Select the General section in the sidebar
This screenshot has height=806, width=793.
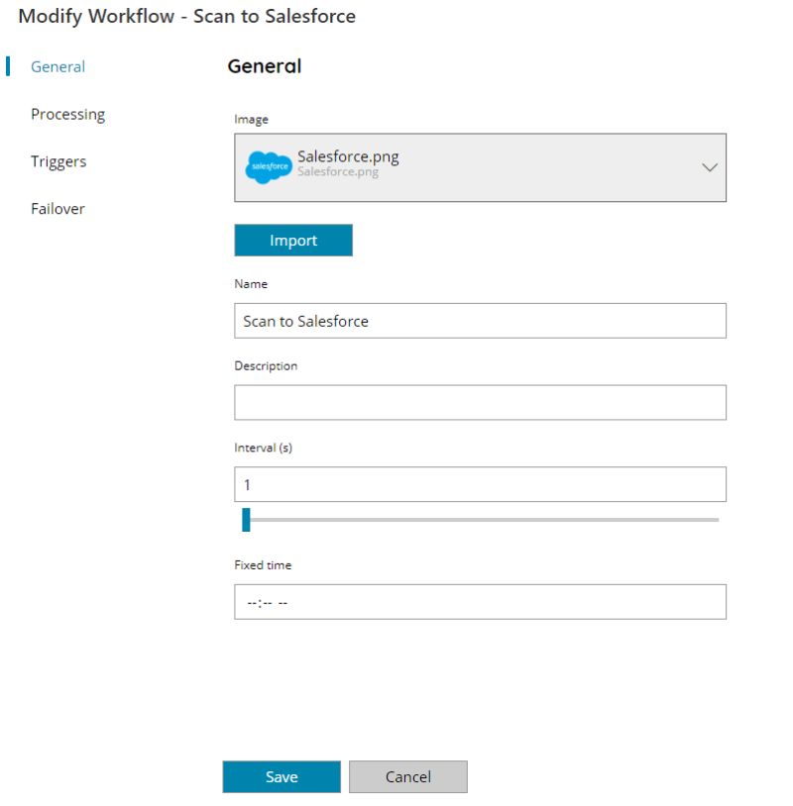(57, 66)
